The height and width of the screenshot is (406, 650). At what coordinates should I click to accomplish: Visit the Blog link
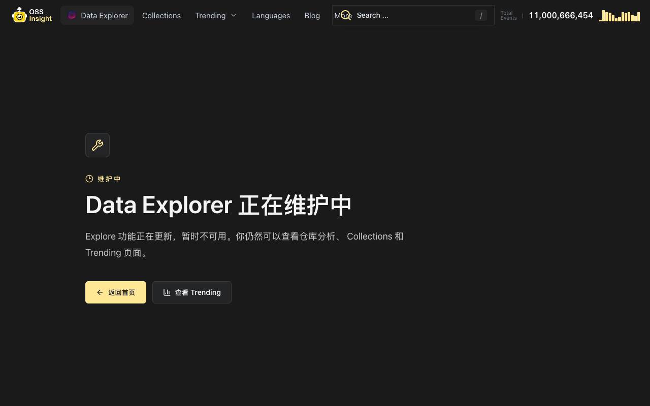click(312, 15)
